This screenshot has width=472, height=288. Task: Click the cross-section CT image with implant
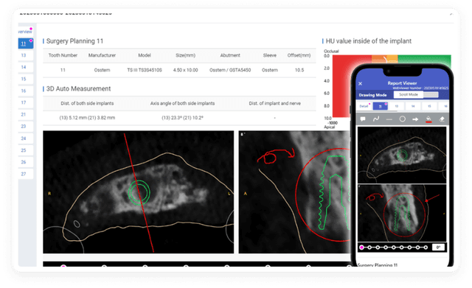tap(294, 192)
